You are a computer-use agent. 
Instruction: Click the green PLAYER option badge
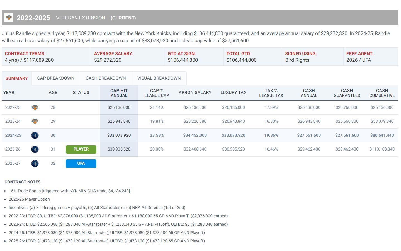81,149
